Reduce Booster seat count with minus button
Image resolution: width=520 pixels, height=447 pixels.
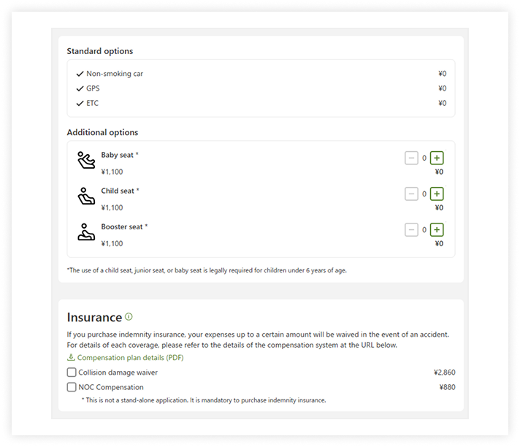[411, 230]
